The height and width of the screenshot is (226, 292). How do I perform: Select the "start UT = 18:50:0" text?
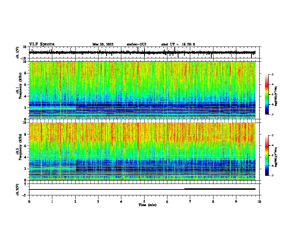pyautogui.click(x=178, y=44)
